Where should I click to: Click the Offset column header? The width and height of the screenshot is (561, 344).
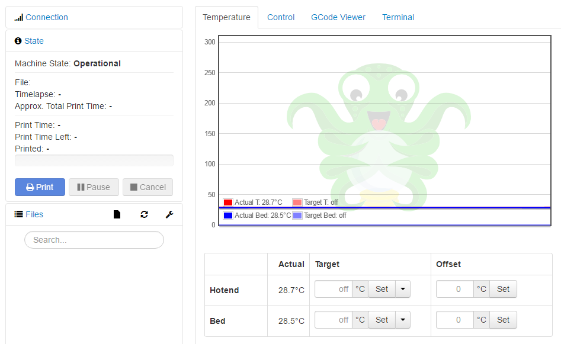pyautogui.click(x=448, y=264)
